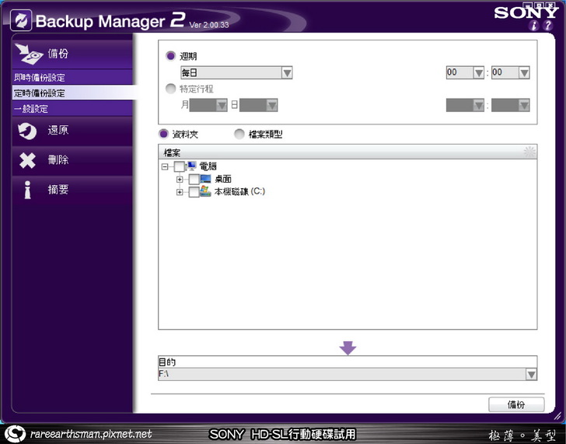Click the 刪除 delete X icon
Viewport: 566px width, 444px height.
point(27,160)
